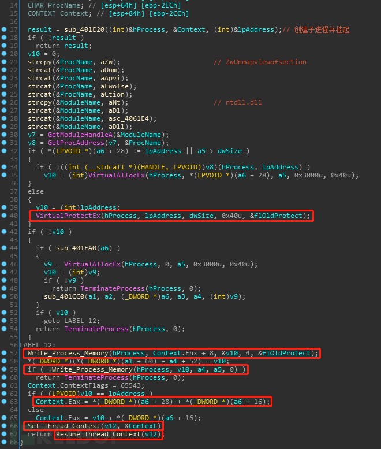
Task: Click TerminateProcess on line 60
Action: tap(96, 377)
